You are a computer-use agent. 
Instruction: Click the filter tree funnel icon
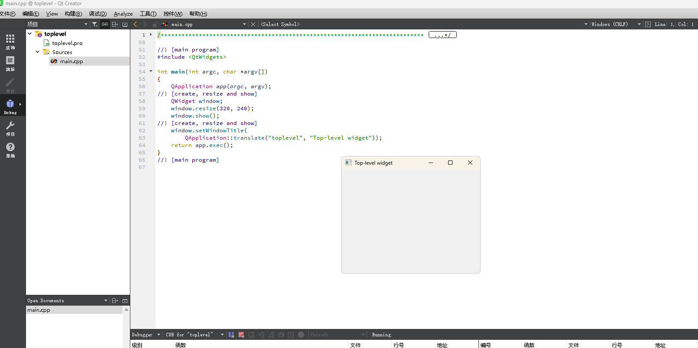[95, 24]
